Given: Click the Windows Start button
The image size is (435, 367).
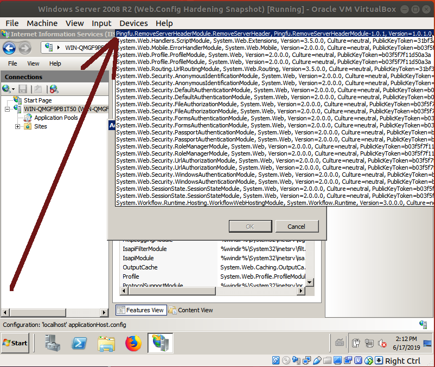Looking at the screenshot, I should [x=15, y=343].
